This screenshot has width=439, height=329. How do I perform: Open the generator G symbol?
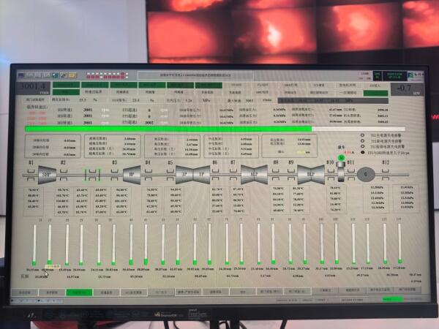point(366,174)
